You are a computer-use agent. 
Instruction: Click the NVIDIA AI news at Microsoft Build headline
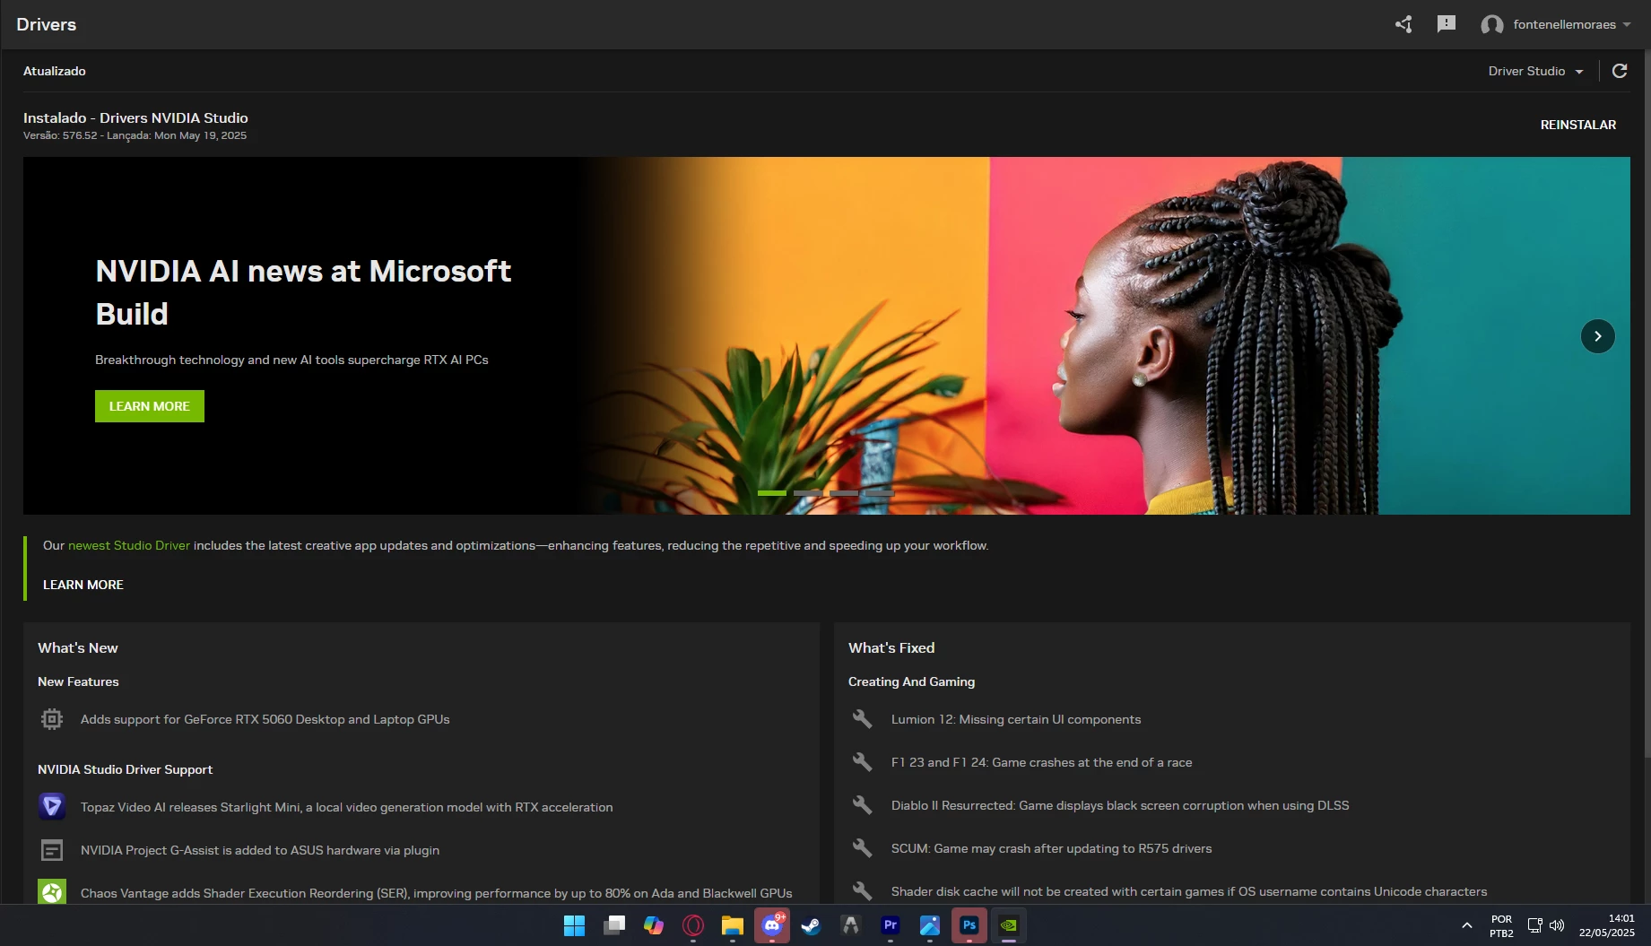tap(303, 292)
